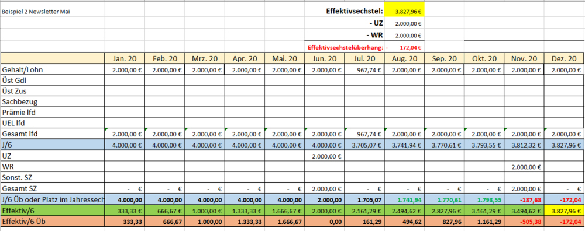Screen dimensions: 585x231
Task: Click the 'J/6 Üb oder Platz im Jahressech' label
Action: coord(53,199)
